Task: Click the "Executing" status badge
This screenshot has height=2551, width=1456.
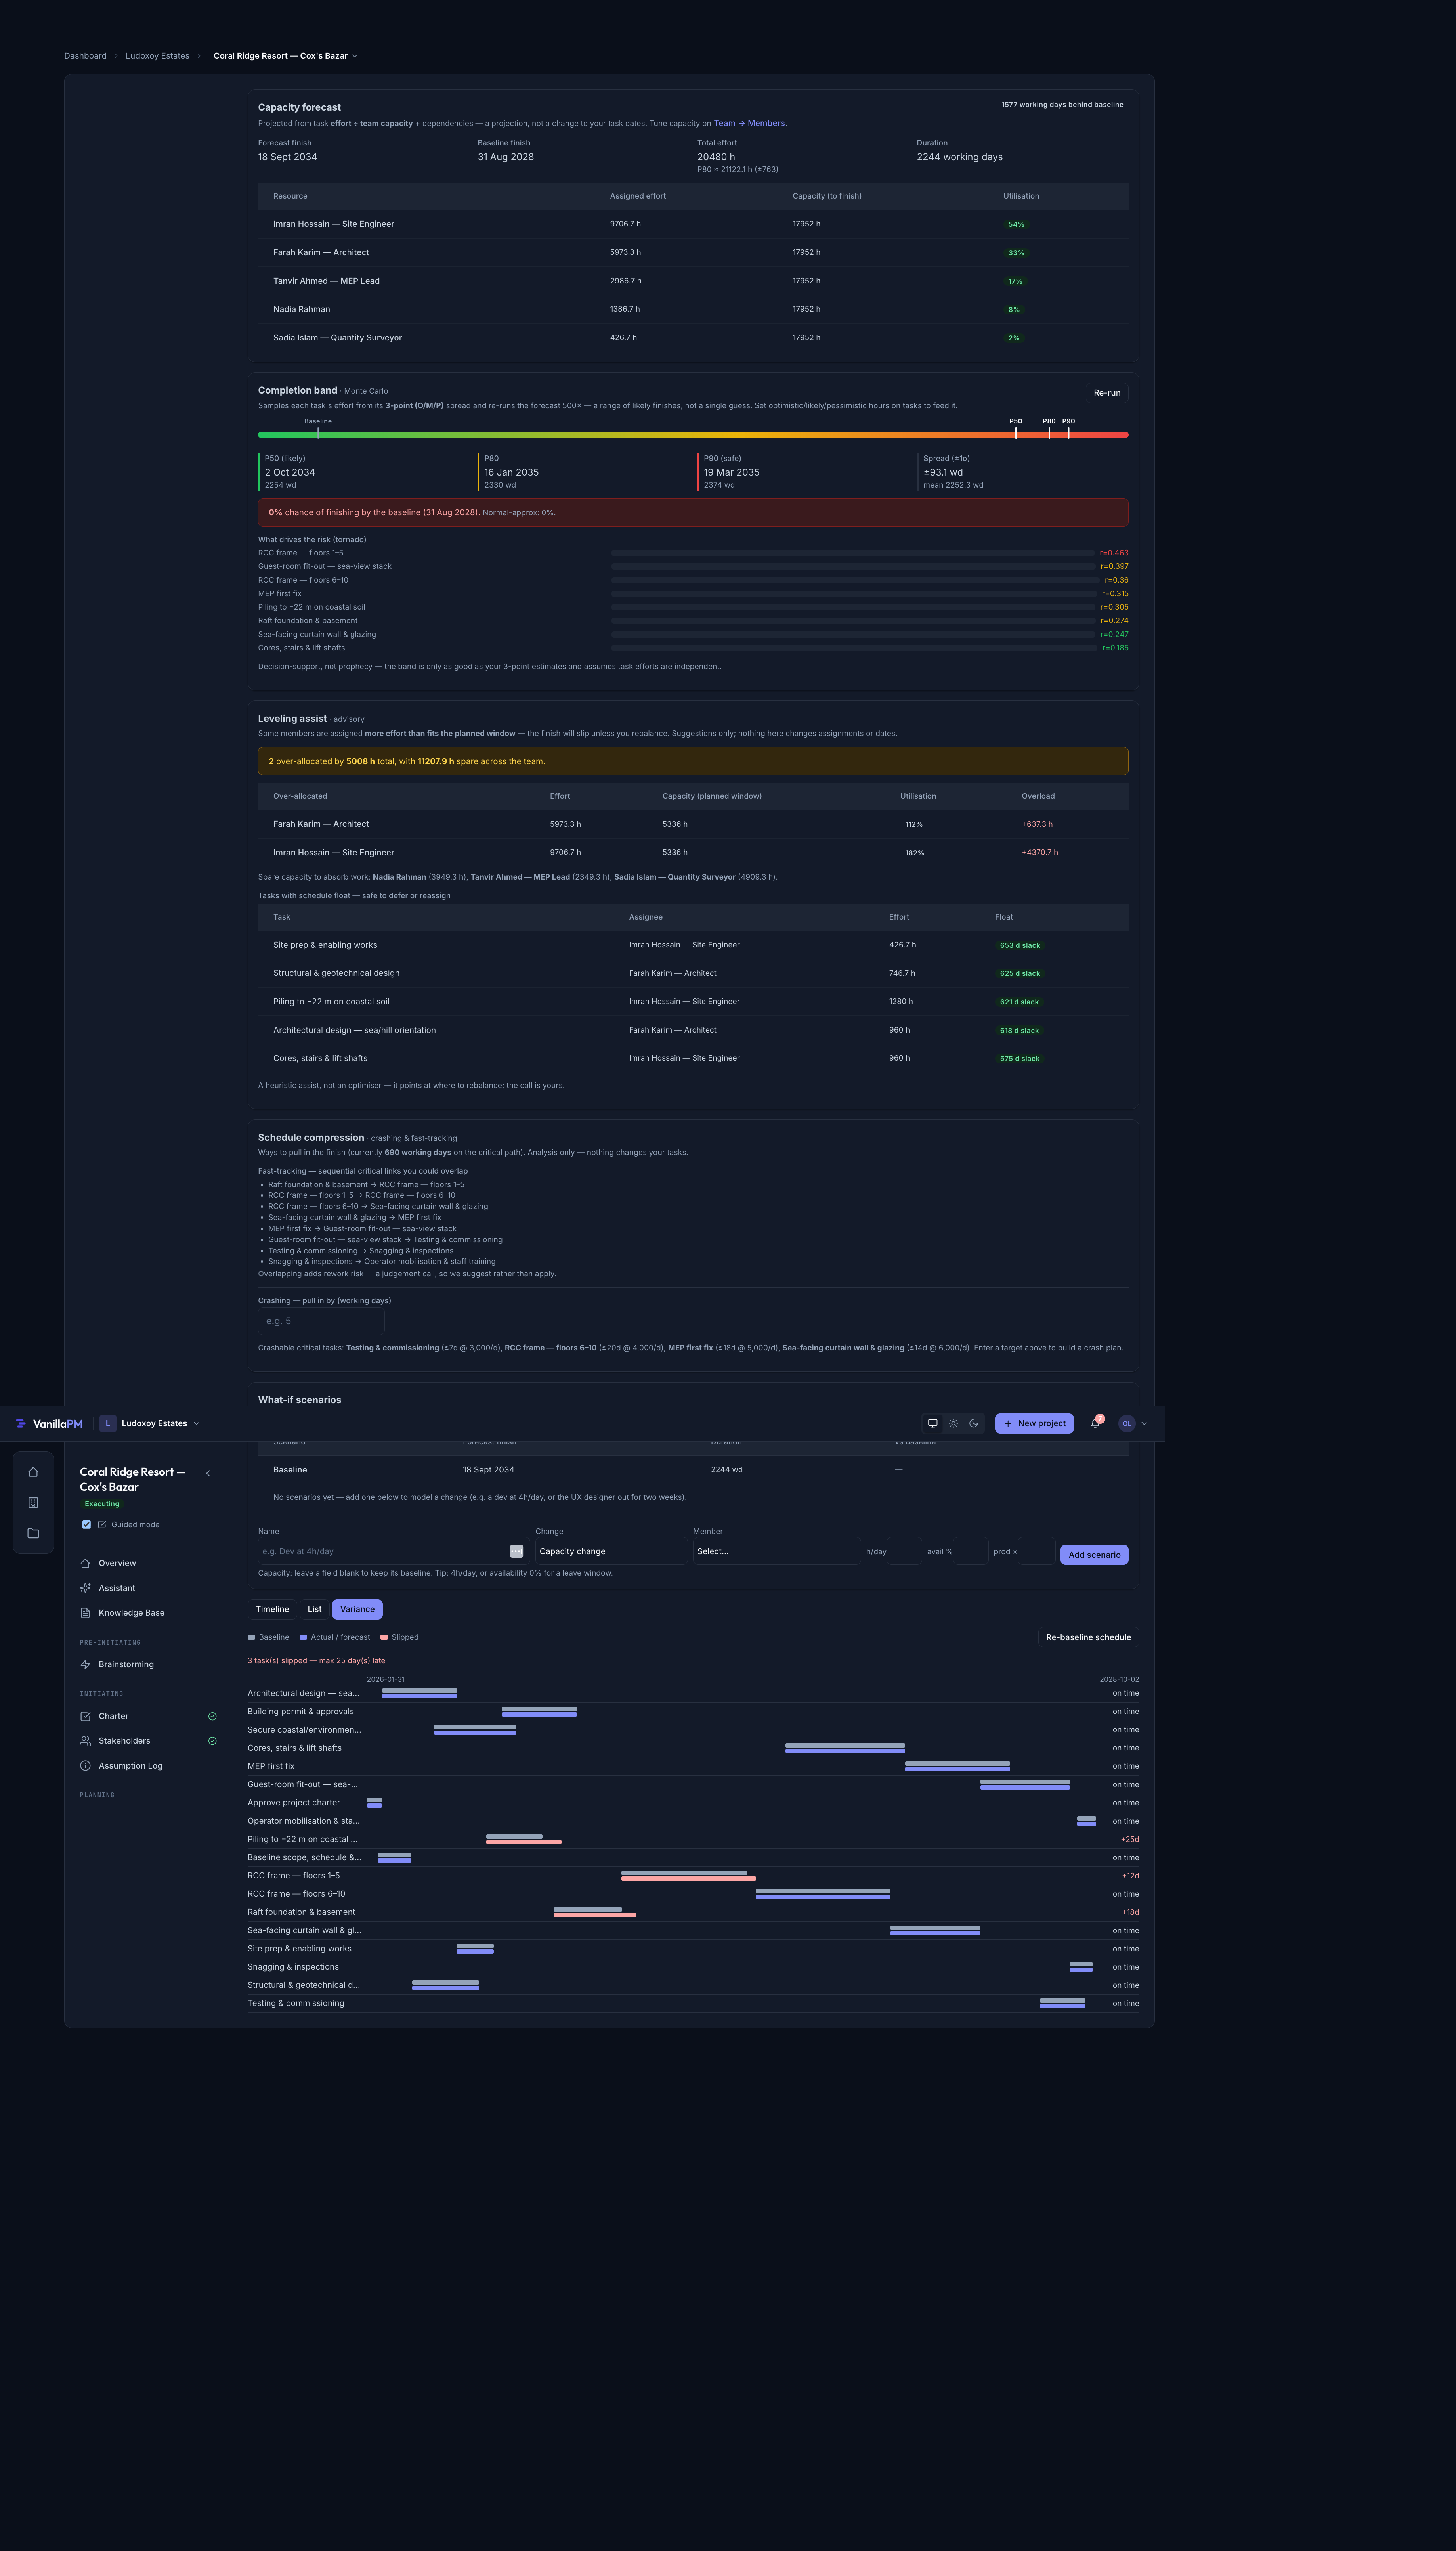Action: pos(102,1504)
